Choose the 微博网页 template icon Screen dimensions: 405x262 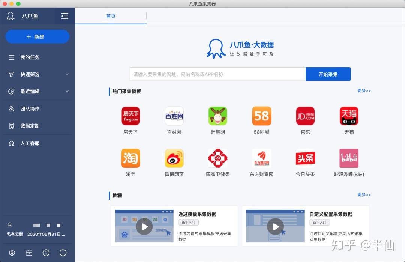(x=174, y=158)
